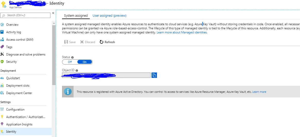Click the Refresh circular arrow icon

point(101,42)
